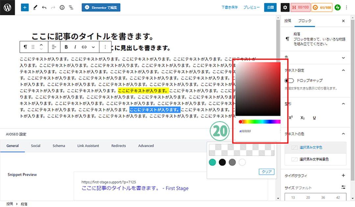Click the クリア button in color palette
The width and height of the screenshot is (355, 207).
pos(266,172)
